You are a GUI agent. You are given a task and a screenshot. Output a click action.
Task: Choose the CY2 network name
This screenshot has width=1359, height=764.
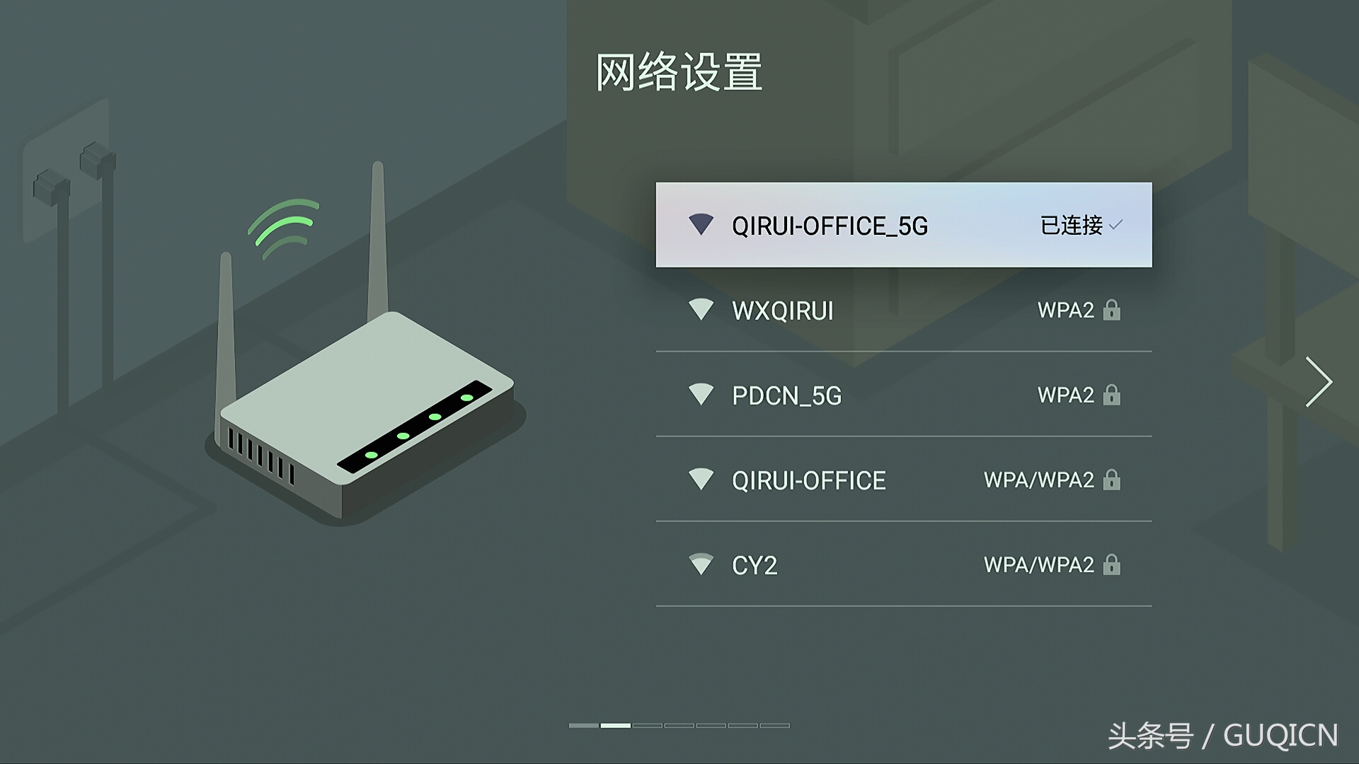click(755, 565)
